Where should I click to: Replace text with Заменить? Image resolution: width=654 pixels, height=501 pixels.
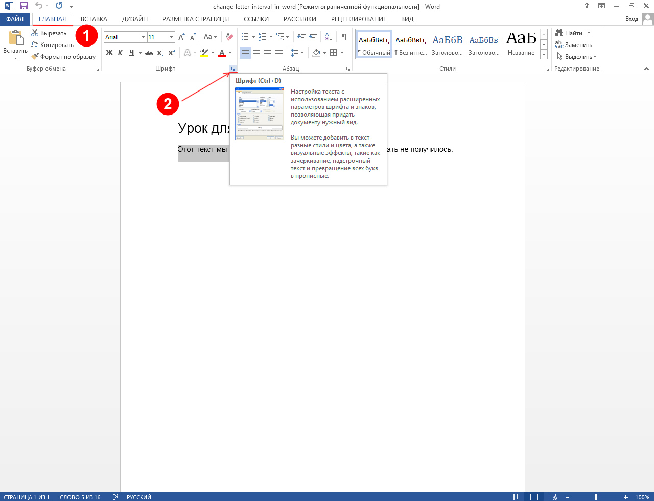pyautogui.click(x=574, y=45)
